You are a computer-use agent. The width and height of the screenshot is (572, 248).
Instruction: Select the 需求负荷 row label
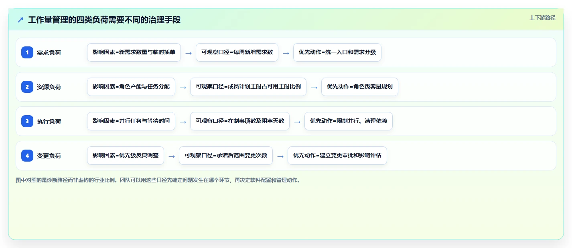coord(49,52)
